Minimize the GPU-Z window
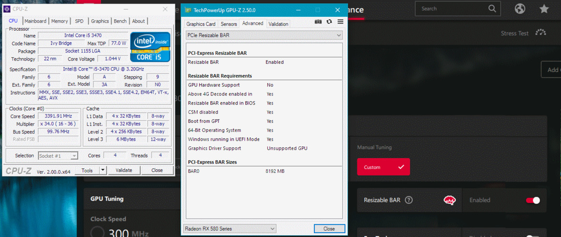This screenshot has height=237, width=561. [x=298, y=10]
